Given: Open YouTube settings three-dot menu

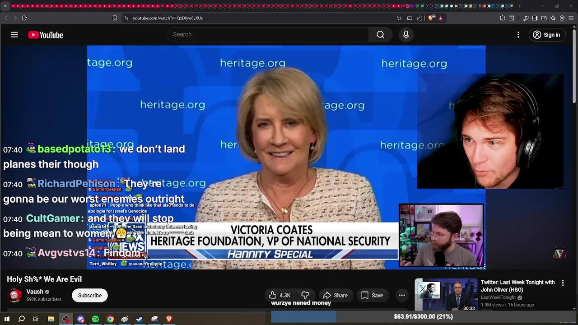Looking at the screenshot, I should (x=518, y=35).
